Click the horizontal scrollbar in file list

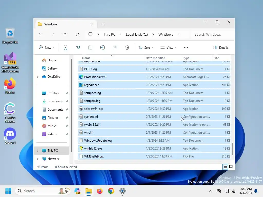(x=150, y=162)
